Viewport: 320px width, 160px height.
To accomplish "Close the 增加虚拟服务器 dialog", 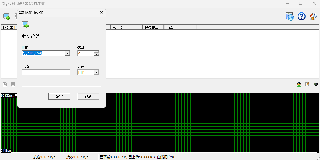I will [101, 13].
